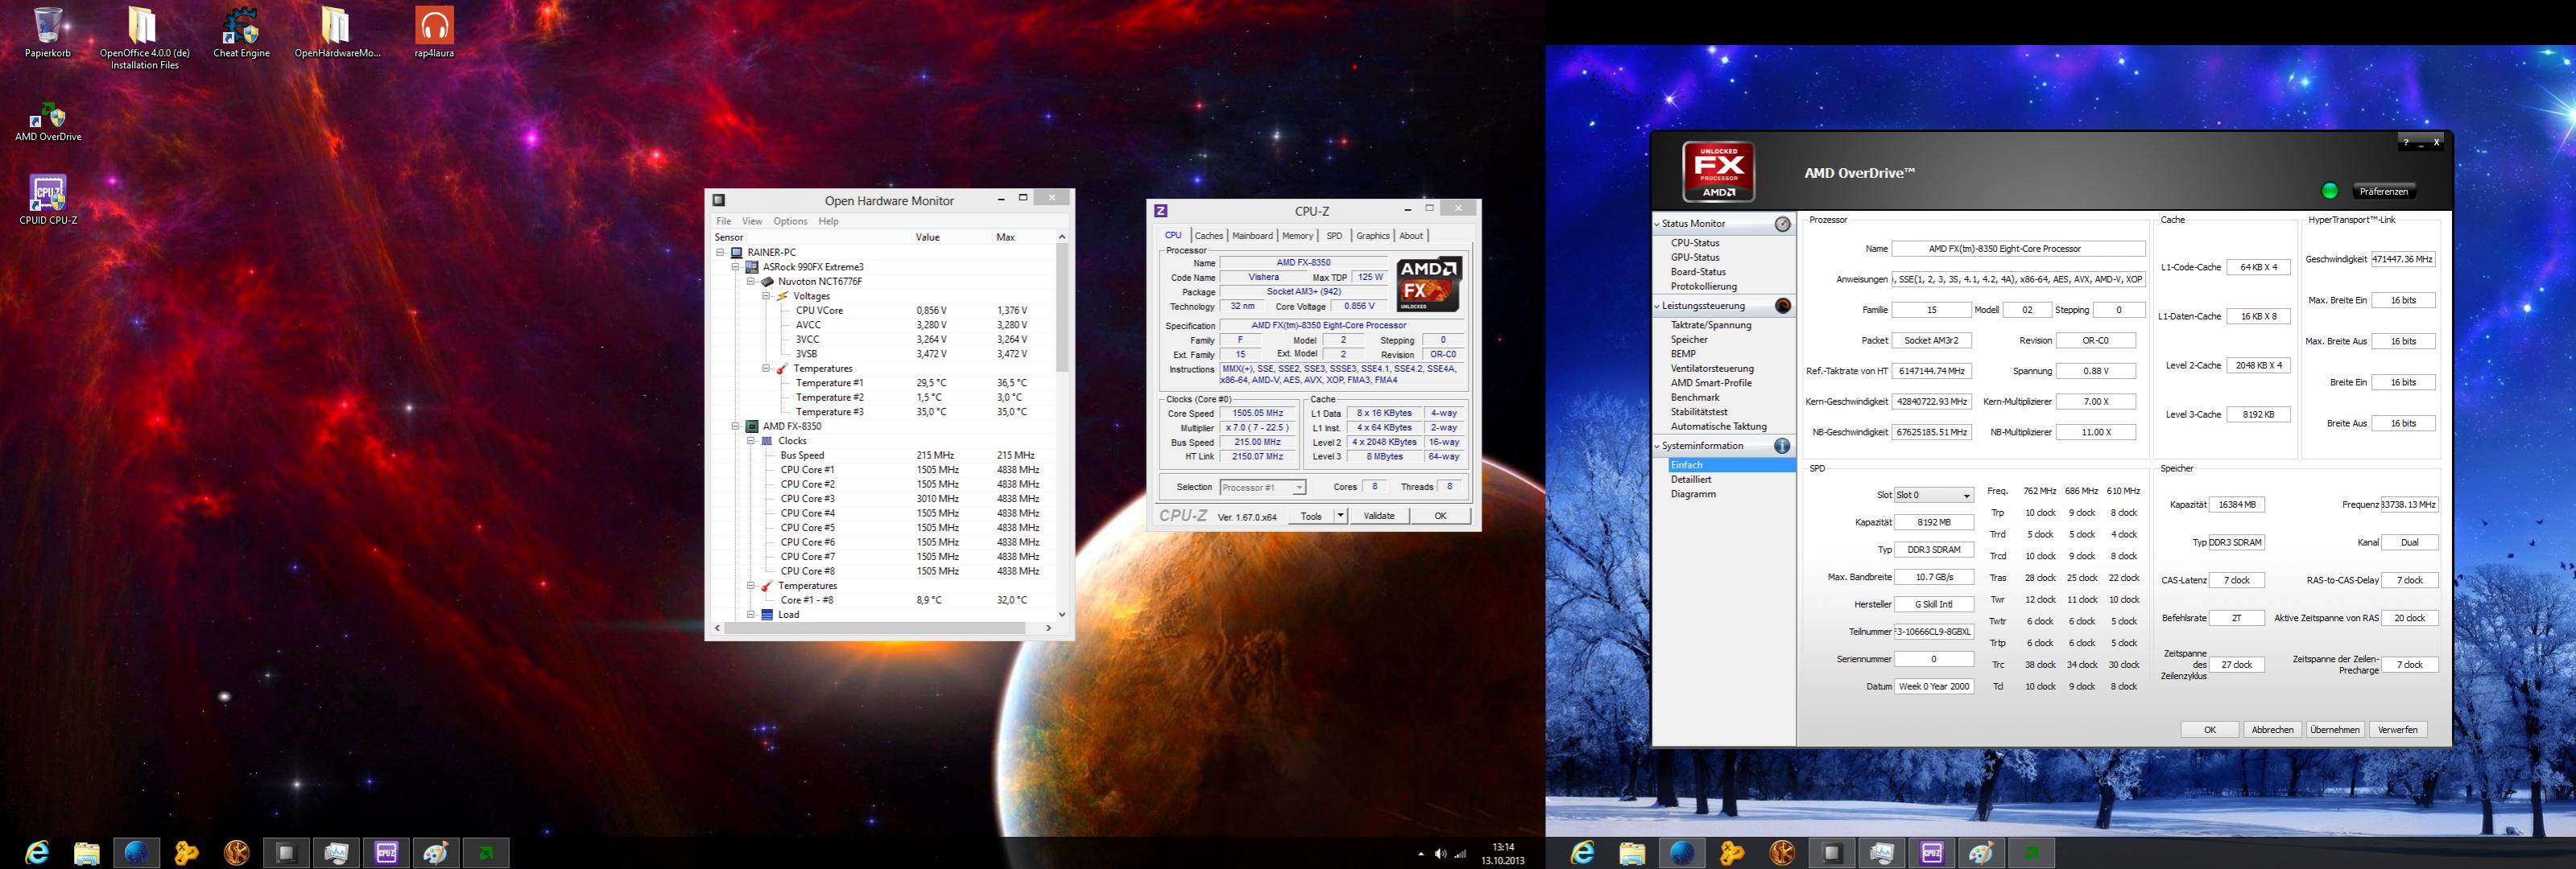Open Internet Explorer from the left taskbar
The image size is (2576, 869).
(37, 852)
